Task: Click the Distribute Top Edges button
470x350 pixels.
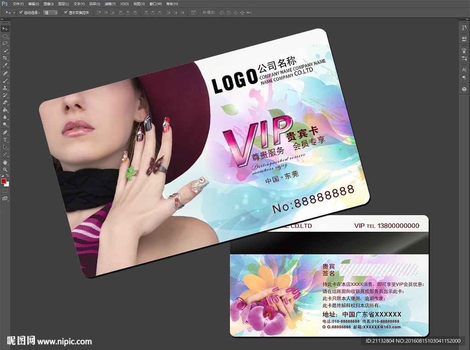Action: click(x=146, y=12)
